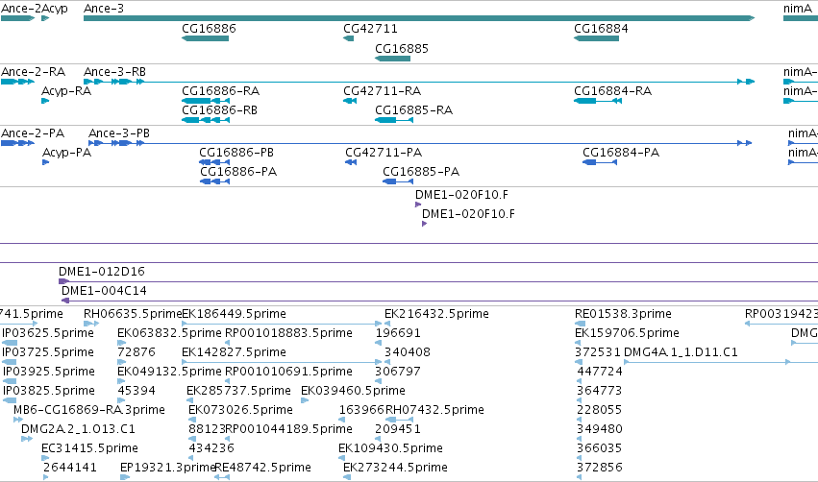Screen dimensions: 818x482
Task: Open the EK285737.5prime EST
Action: click(x=190, y=400)
